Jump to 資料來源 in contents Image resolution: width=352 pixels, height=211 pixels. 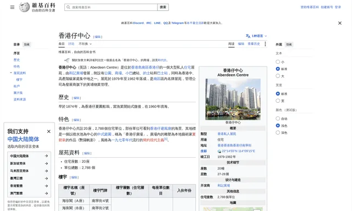pyautogui.click(x=20, y=99)
